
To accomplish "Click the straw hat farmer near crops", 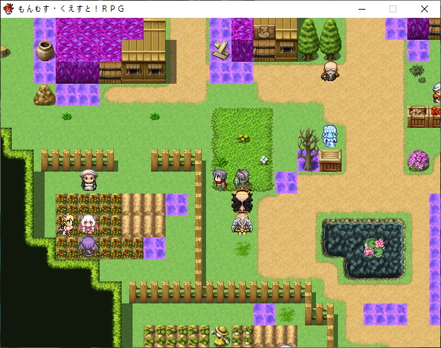I will point(220,335).
